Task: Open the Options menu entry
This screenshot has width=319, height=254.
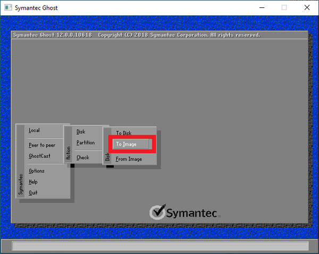Action: (36, 171)
